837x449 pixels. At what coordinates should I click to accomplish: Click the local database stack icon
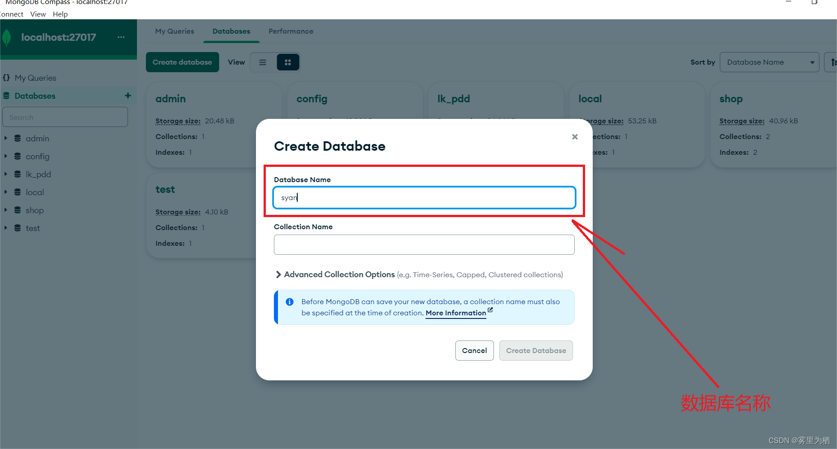pyautogui.click(x=18, y=192)
